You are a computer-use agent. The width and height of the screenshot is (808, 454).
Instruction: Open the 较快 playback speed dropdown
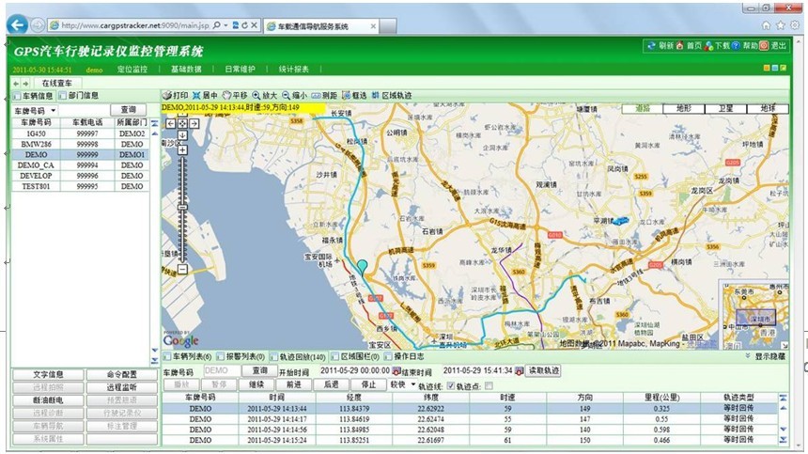click(x=412, y=385)
